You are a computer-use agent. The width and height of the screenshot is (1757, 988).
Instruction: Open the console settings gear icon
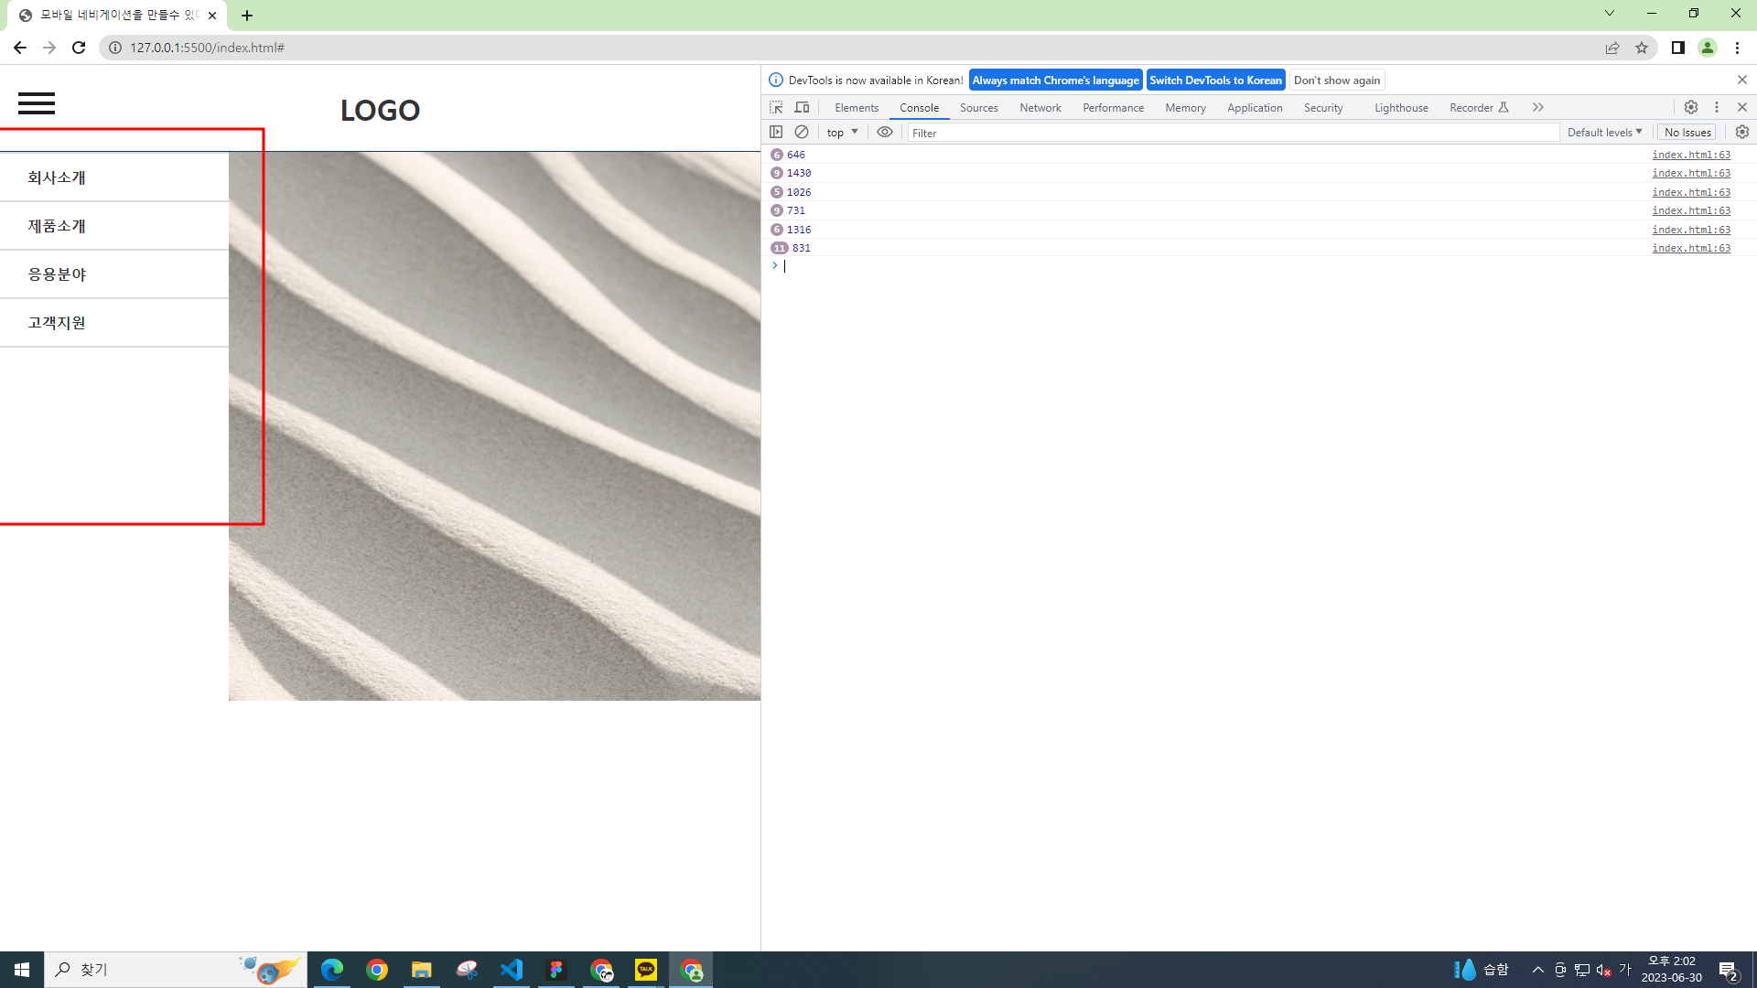point(1742,132)
